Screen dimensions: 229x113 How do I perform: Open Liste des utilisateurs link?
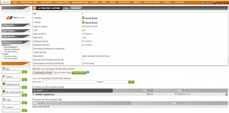11,49
